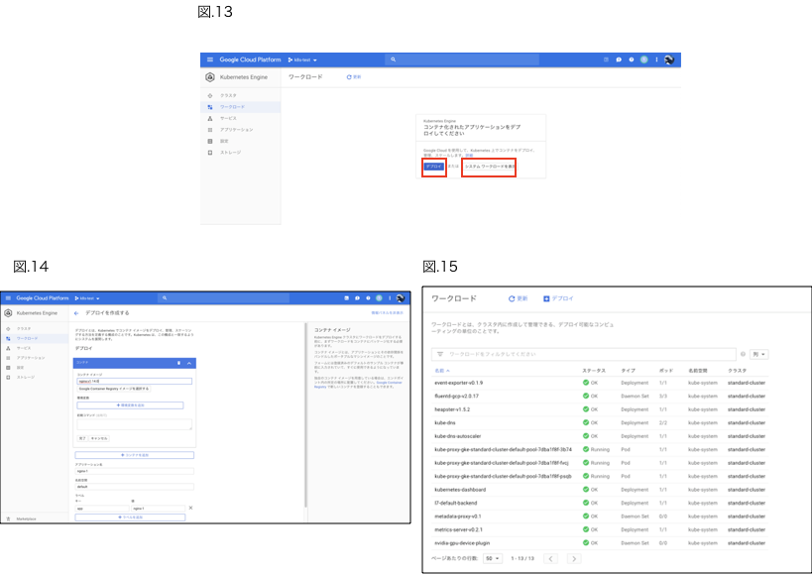Click 更新 refresh in Fig.13 toolbar
Image resolution: width=812 pixels, height=574 pixels.
pos(354,77)
